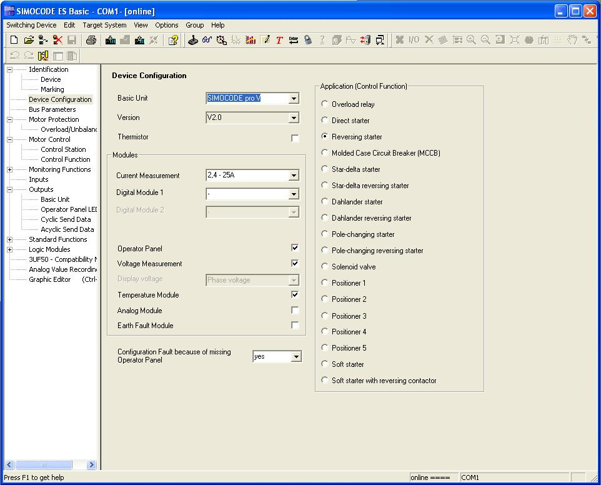Click the red T test icon
This screenshot has width=601, height=485.
pyautogui.click(x=279, y=40)
